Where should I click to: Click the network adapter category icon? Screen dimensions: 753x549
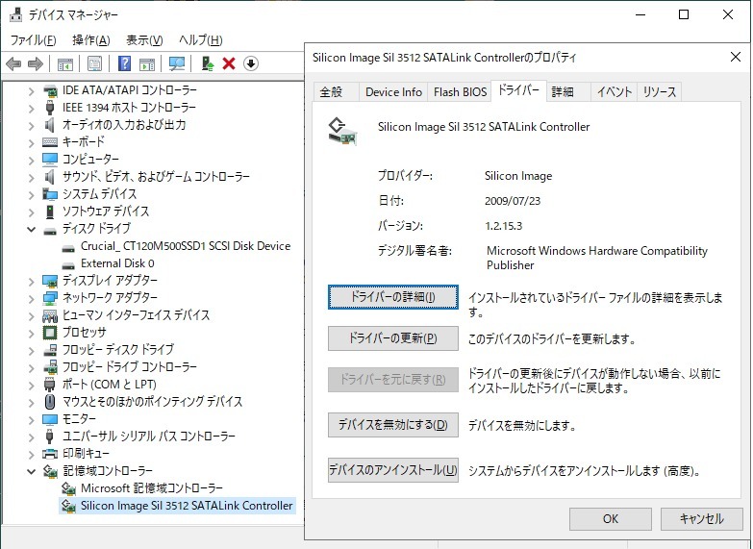50,298
